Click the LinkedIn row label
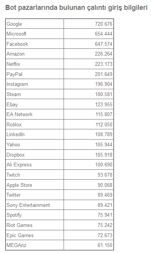This screenshot has width=151, height=253. [16, 134]
